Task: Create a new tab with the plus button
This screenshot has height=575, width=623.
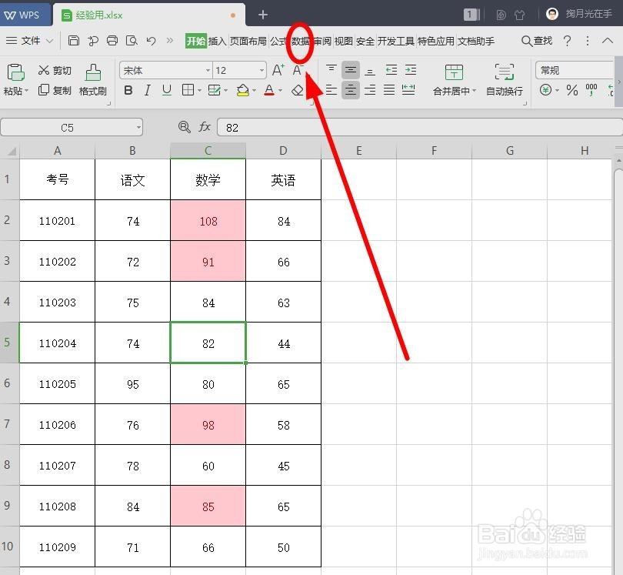Action: (x=263, y=14)
